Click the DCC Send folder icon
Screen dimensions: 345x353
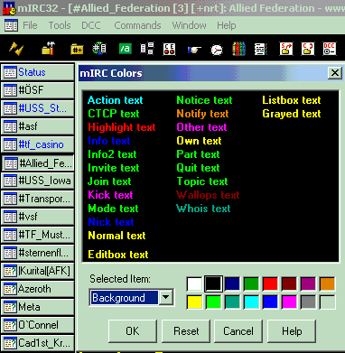286,49
